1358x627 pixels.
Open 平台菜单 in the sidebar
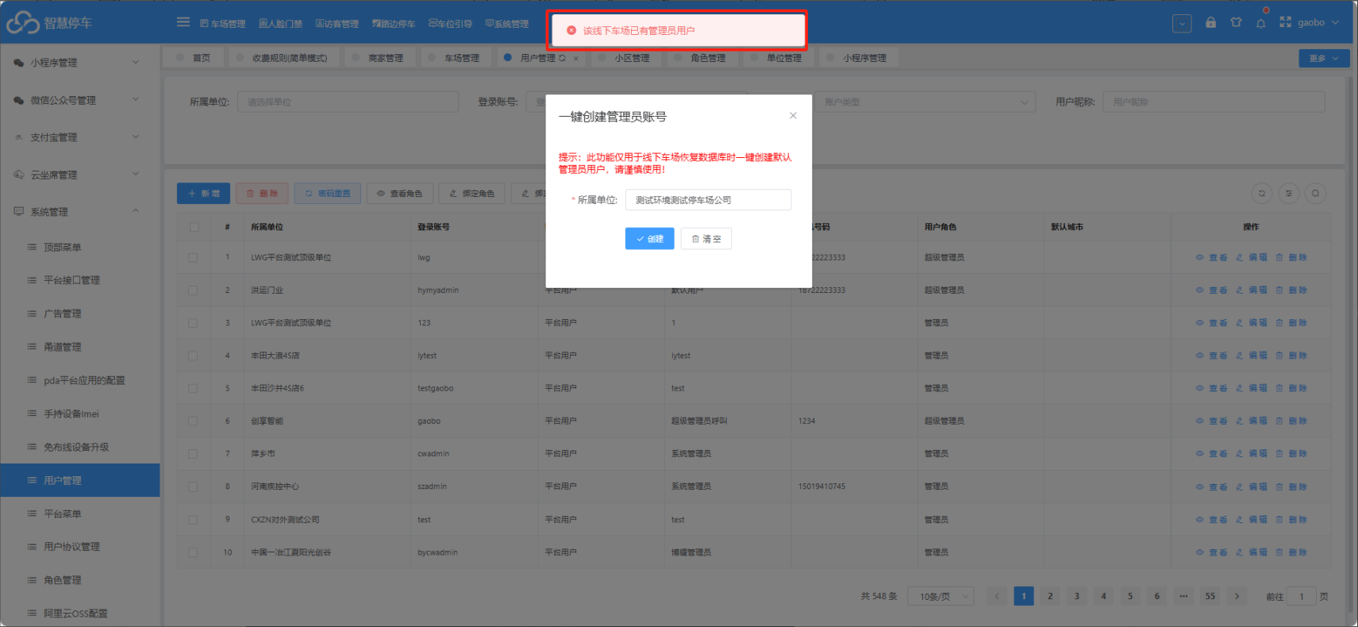[80, 514]
